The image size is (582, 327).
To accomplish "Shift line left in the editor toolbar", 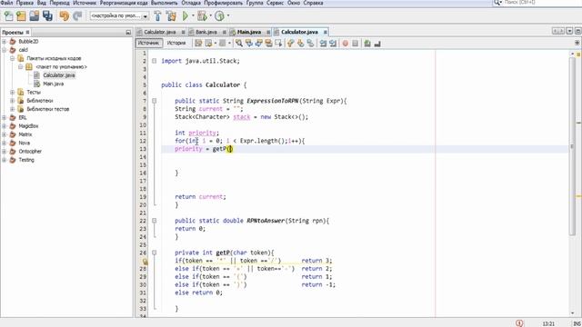I will (324, 44).
